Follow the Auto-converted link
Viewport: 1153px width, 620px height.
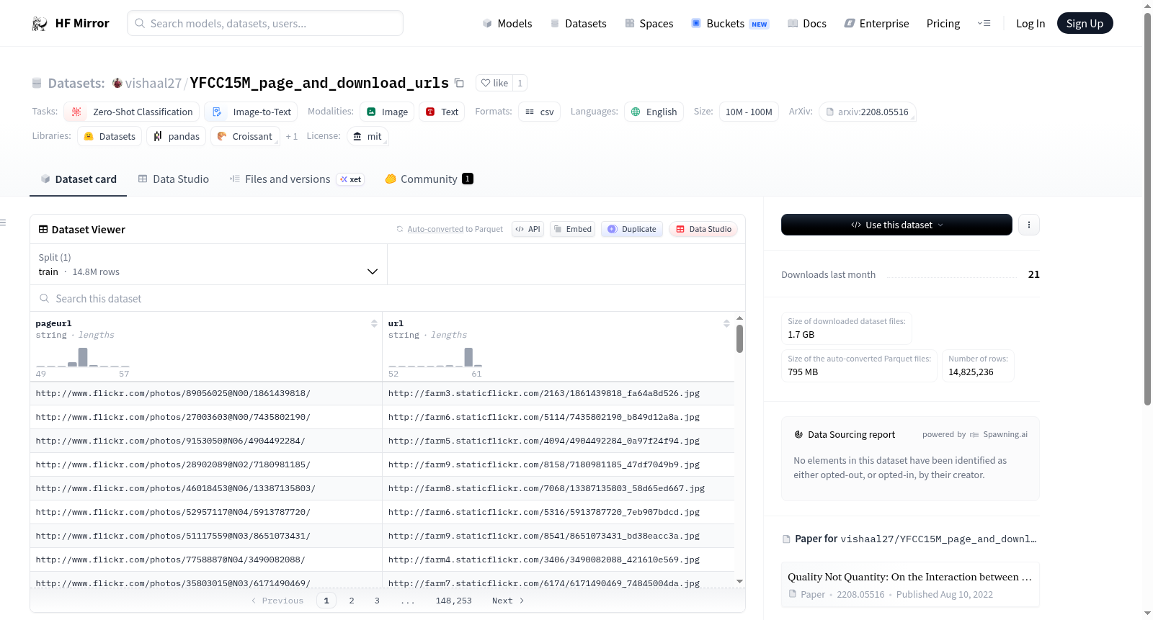435,229
